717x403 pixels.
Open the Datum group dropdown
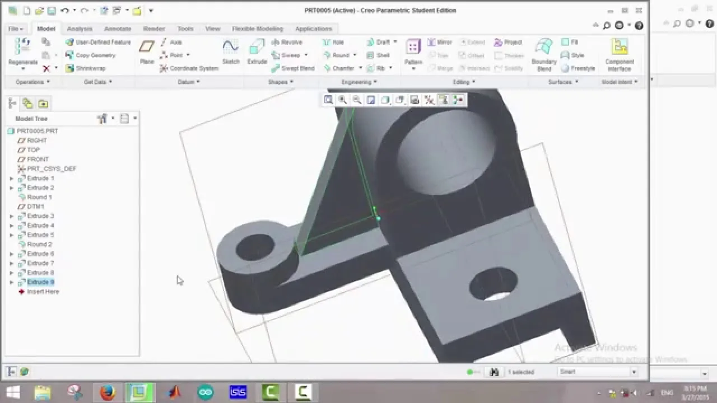coord(188,82)
